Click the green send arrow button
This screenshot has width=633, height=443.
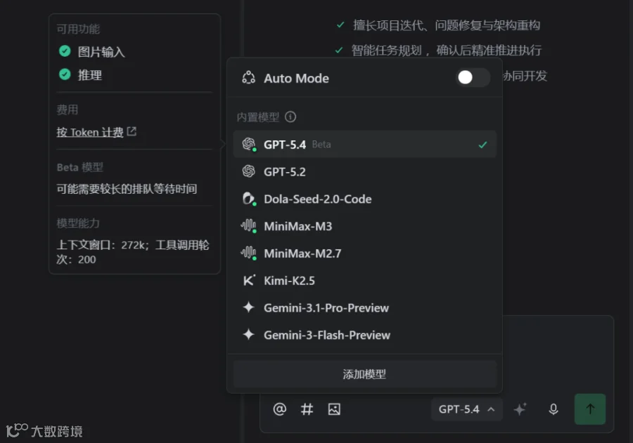(x=590, y=409)
